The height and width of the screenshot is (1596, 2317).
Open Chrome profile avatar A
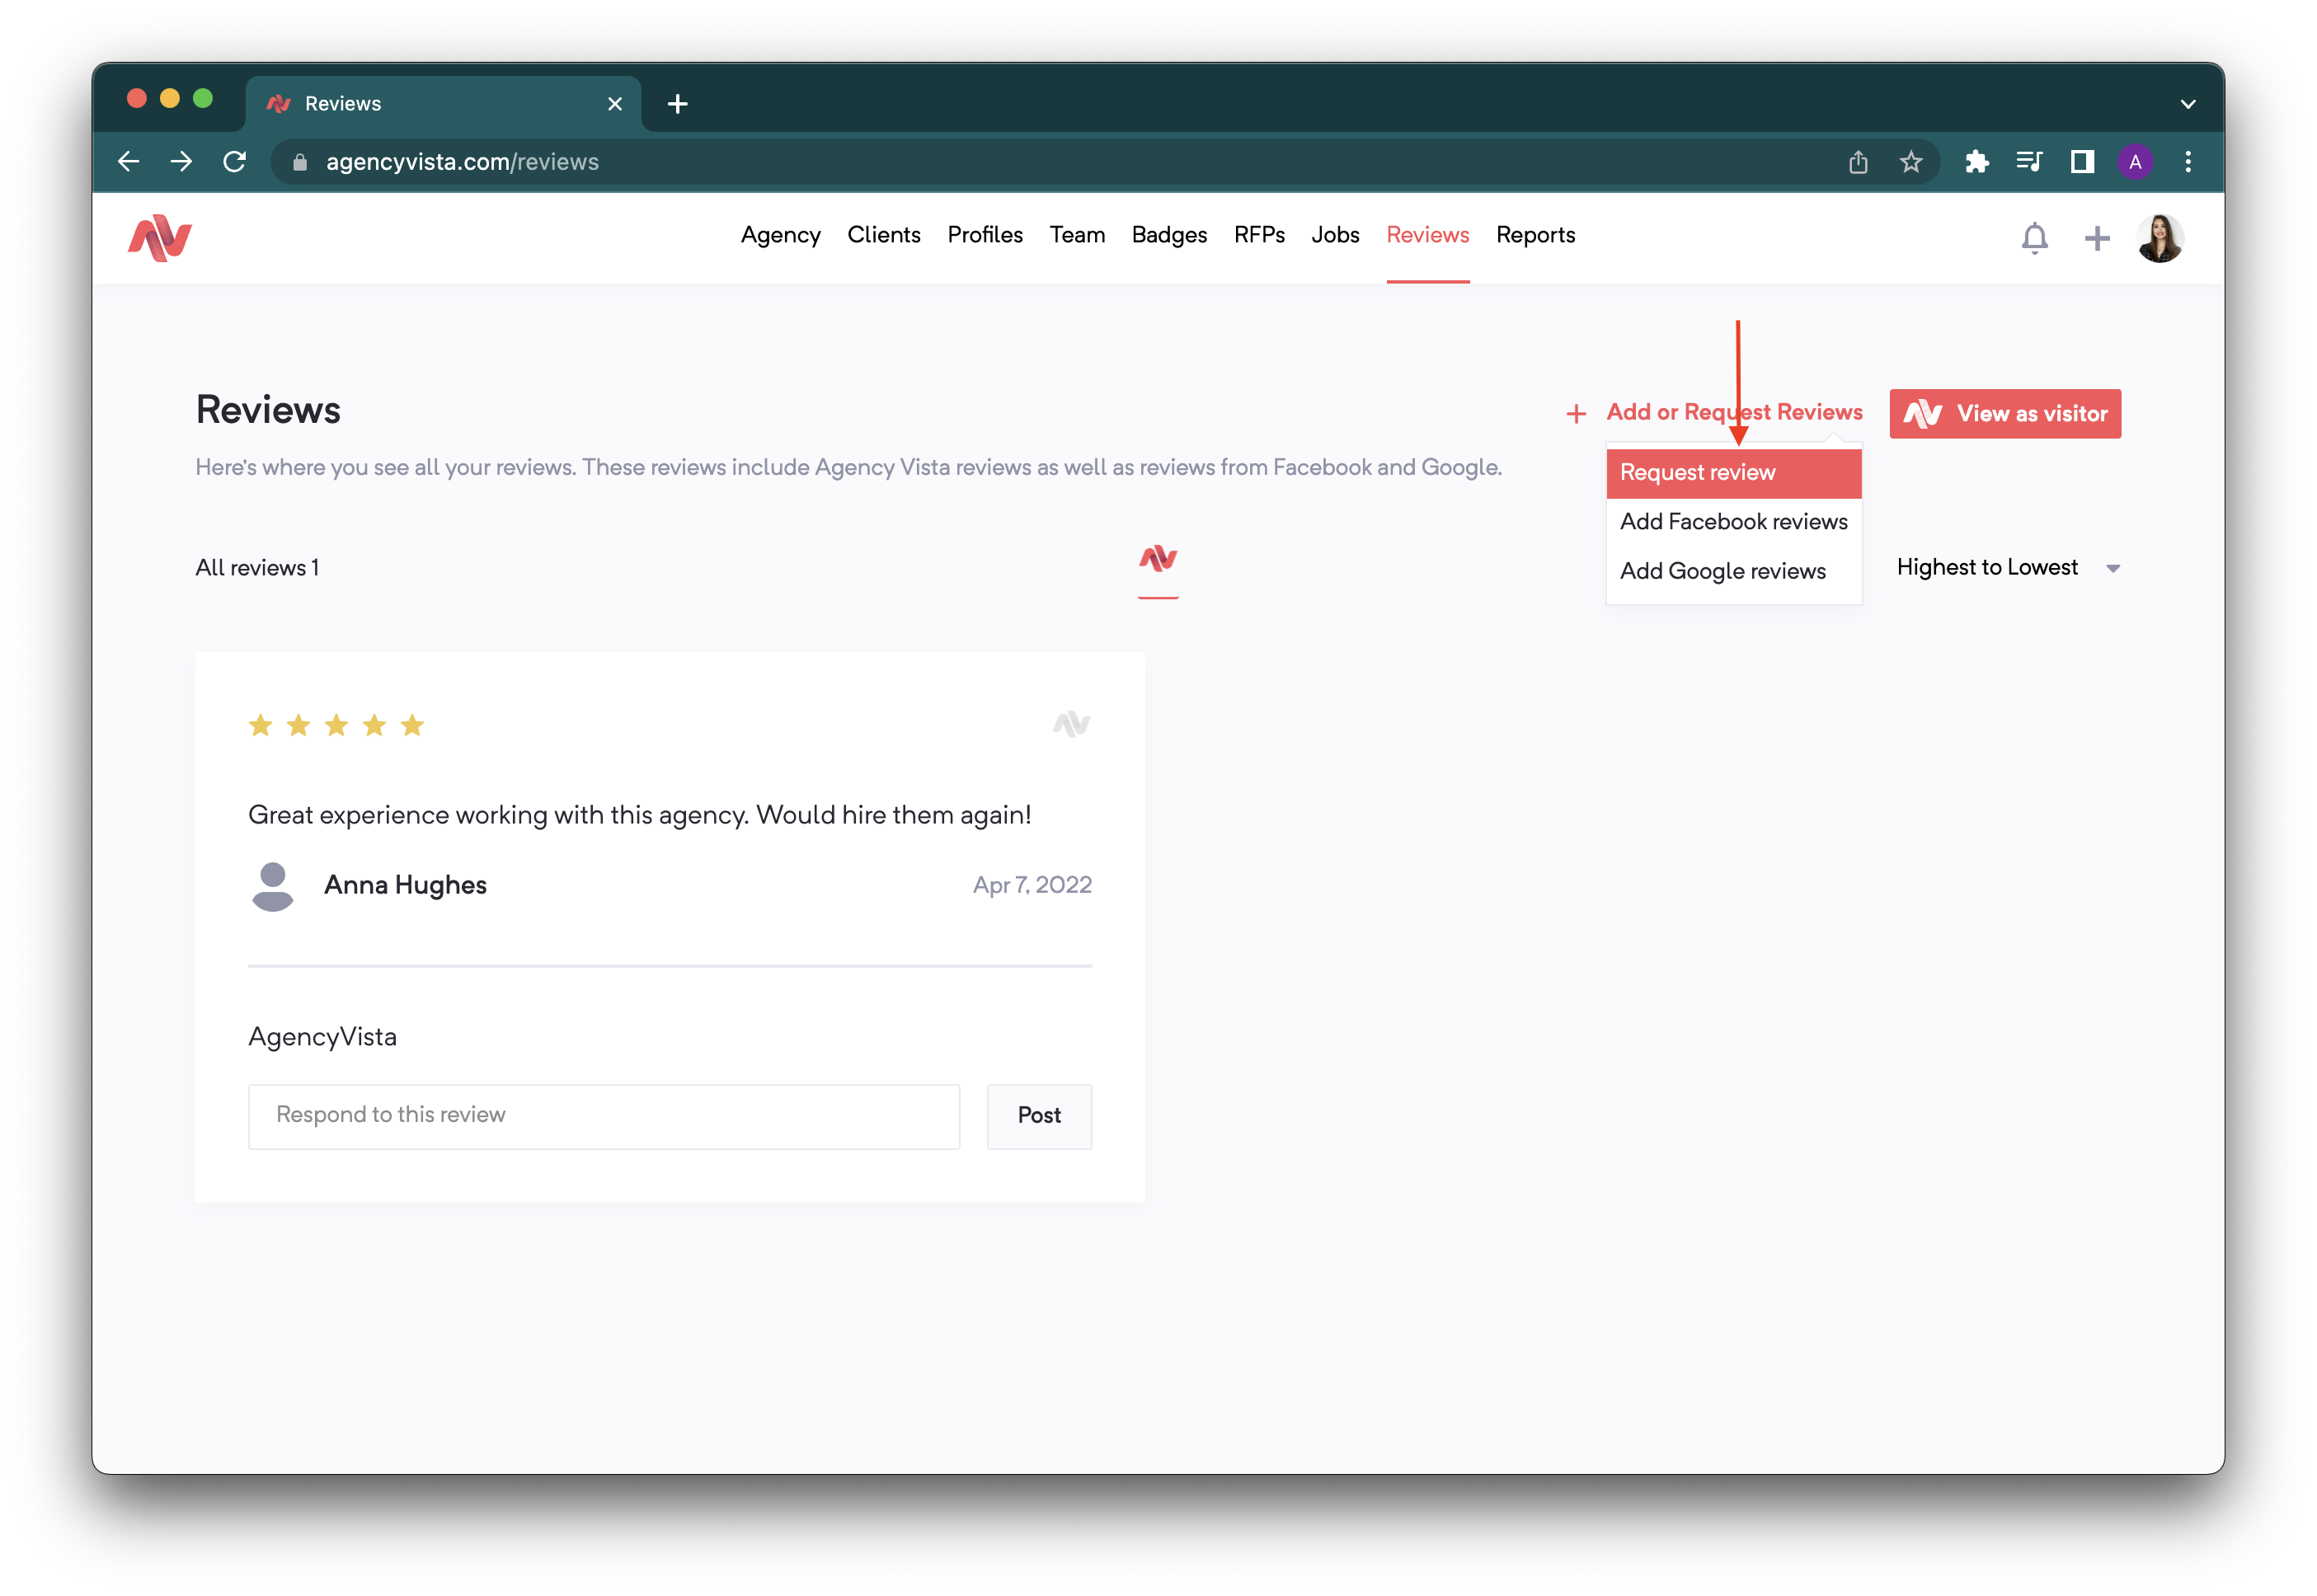(2135, 161)
